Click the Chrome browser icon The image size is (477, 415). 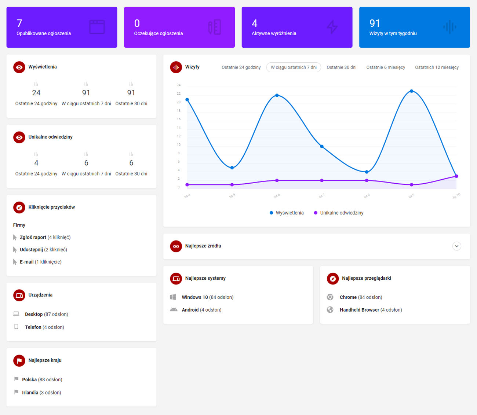click(330, 297)
